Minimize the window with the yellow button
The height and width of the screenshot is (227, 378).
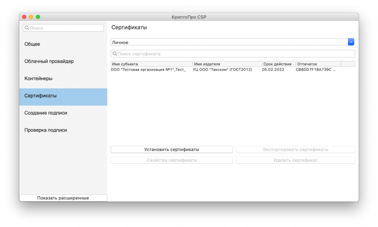tap(31, 17)
